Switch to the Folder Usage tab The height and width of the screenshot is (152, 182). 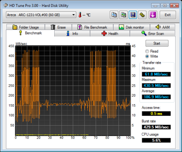point(25,27)
